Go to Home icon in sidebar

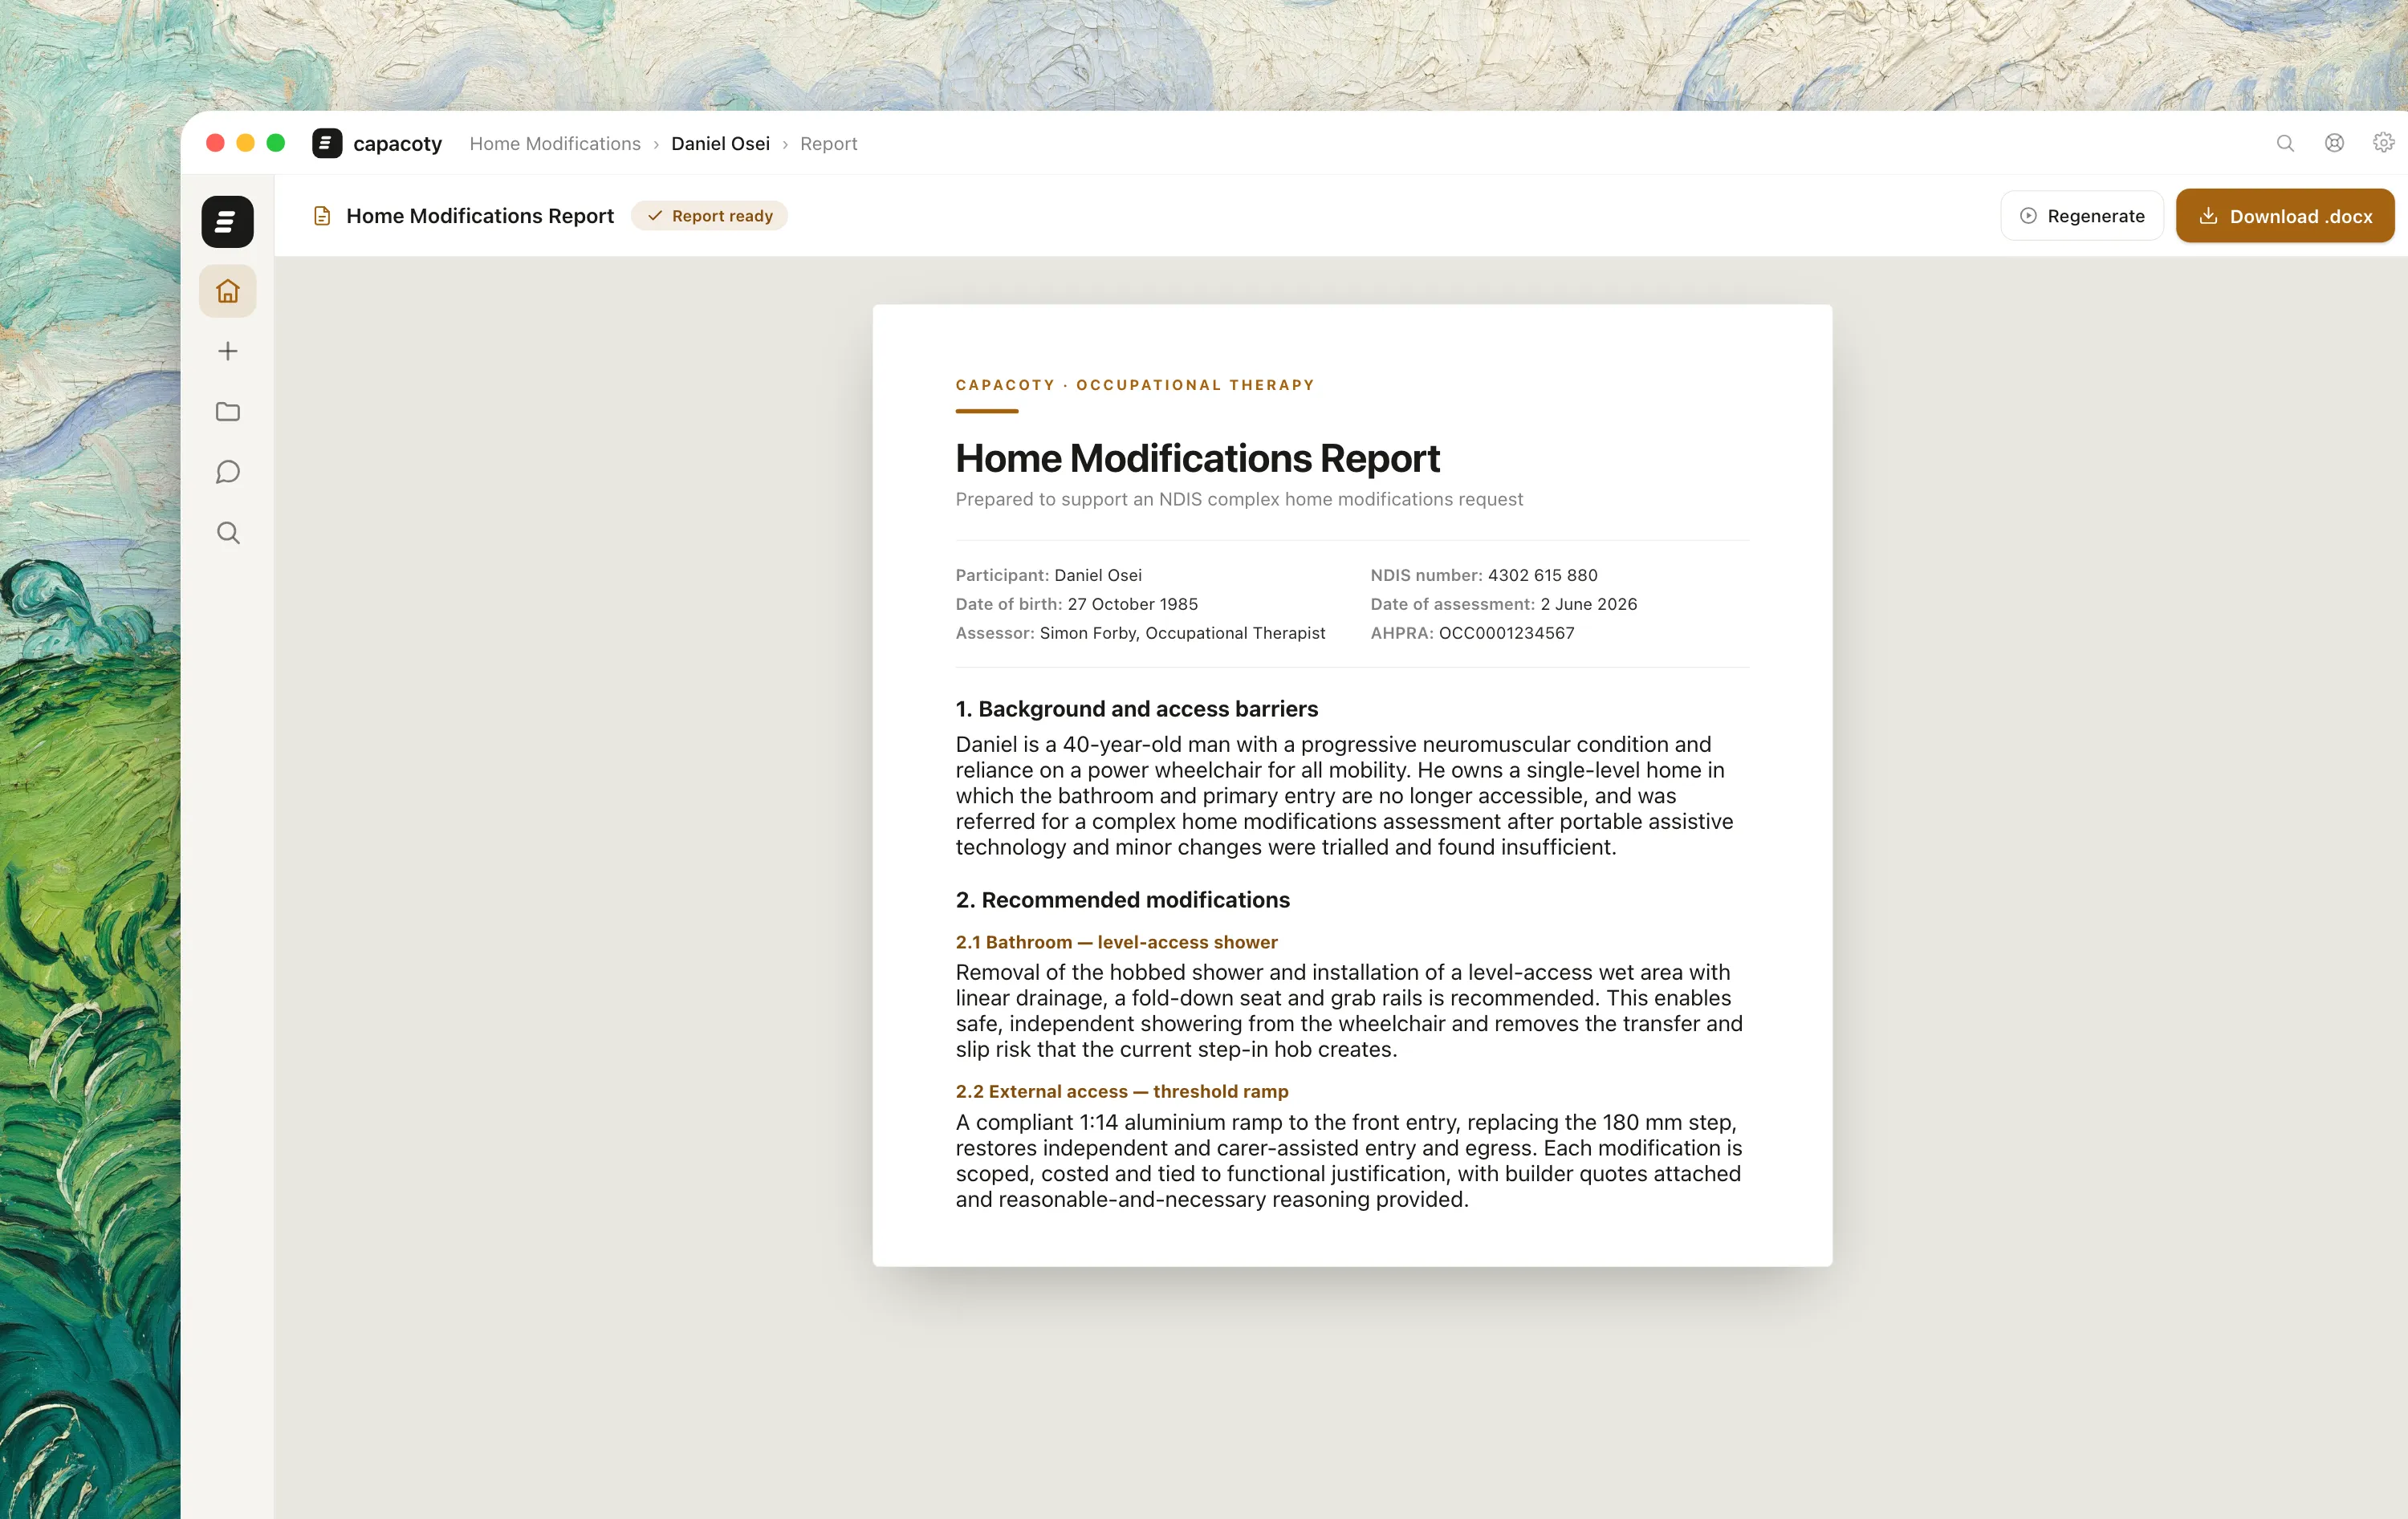coord(227,291)
